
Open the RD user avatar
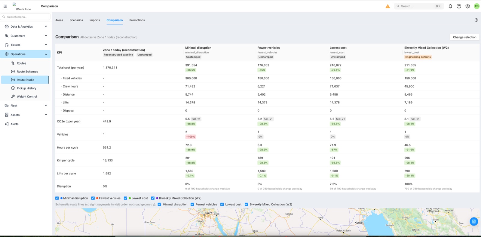[x=477, y=6]
